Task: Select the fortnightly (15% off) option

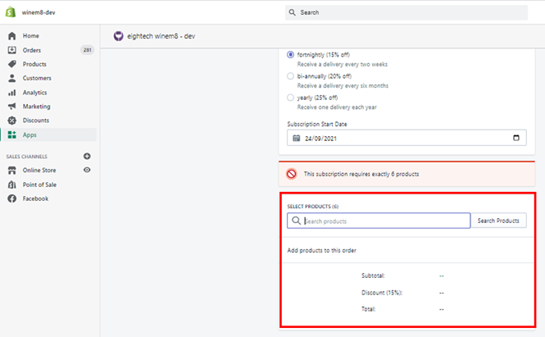Action: (x=290, y=55)
